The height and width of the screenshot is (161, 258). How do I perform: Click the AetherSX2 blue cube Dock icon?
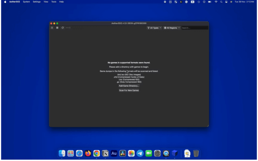175,153
